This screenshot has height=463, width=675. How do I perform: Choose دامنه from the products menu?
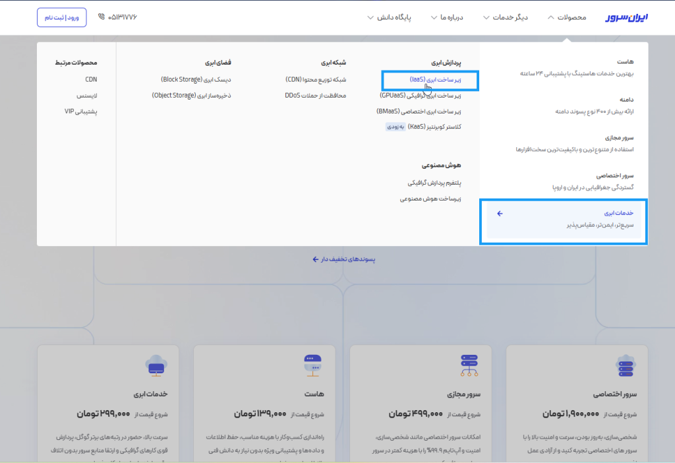coord(626,100)
